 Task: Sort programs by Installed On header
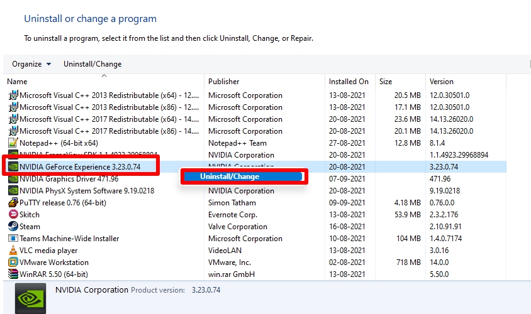(350, 82)
